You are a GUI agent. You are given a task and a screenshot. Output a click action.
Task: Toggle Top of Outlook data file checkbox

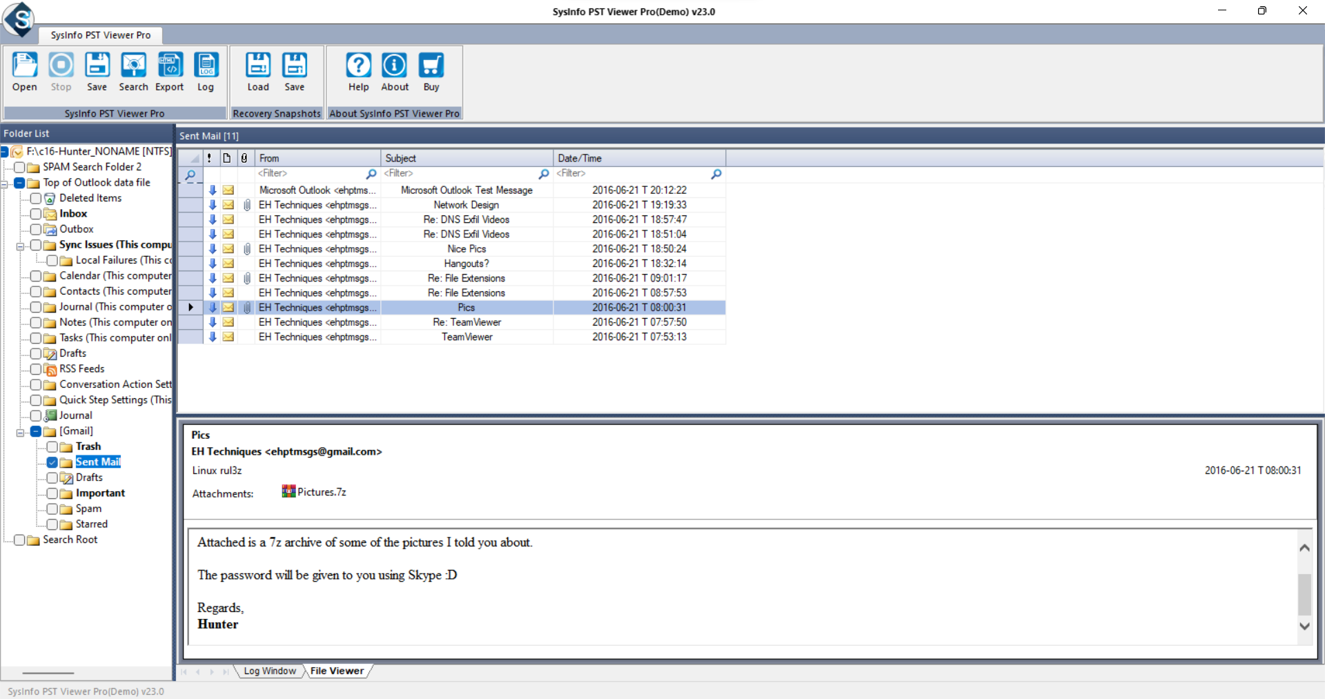[x=19, y=183]
